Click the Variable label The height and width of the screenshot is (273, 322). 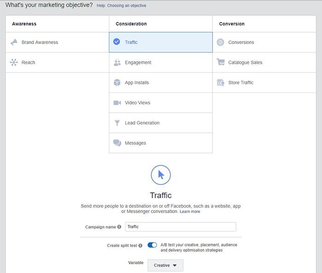[136, 262]
